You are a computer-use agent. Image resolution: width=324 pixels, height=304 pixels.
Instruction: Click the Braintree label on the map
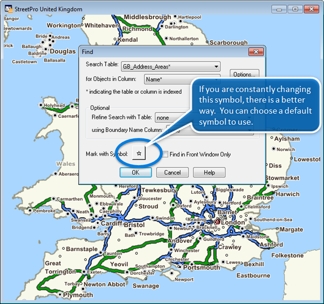260,197
